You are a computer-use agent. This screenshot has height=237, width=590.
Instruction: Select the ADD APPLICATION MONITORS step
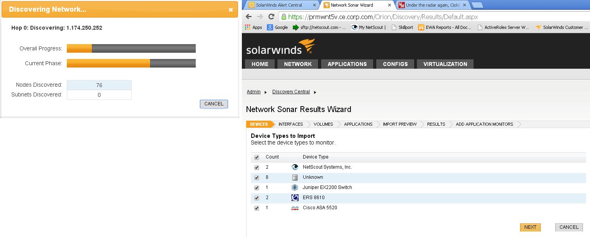coord(484,124)
